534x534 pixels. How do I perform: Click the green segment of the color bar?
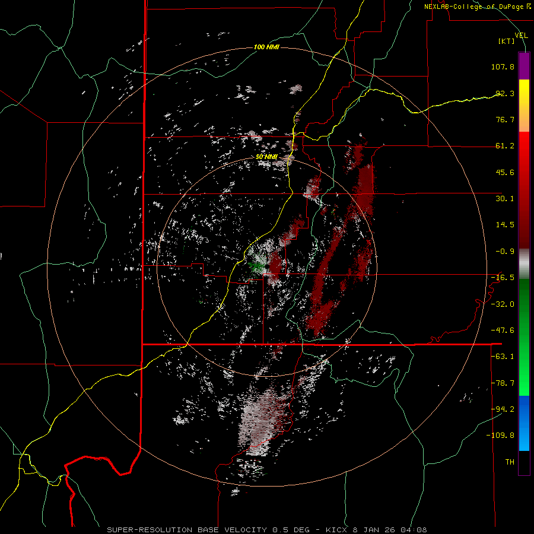pyautogui.click(x=524, y=337)
